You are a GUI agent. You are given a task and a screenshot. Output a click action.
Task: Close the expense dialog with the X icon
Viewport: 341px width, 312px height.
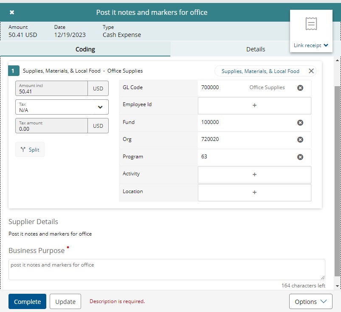12,12
